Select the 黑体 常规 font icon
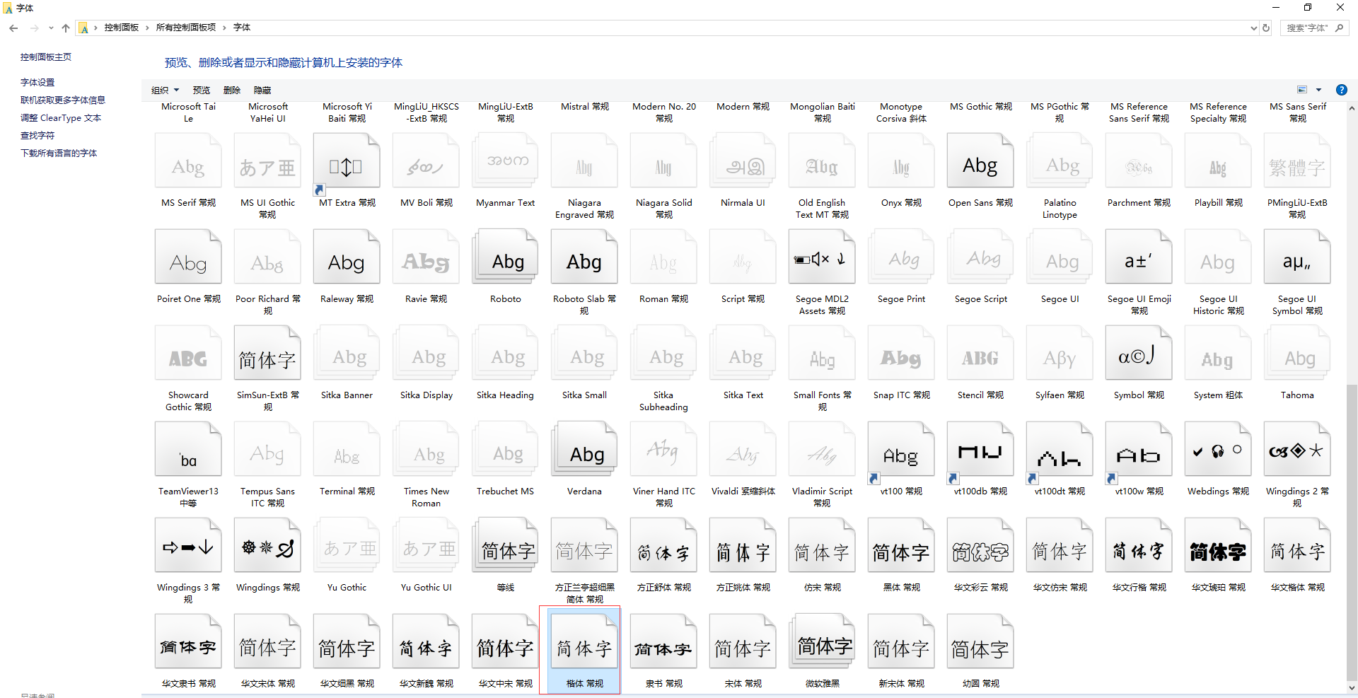The width and height of the screenshot is (1358, 698). (901, 546)
